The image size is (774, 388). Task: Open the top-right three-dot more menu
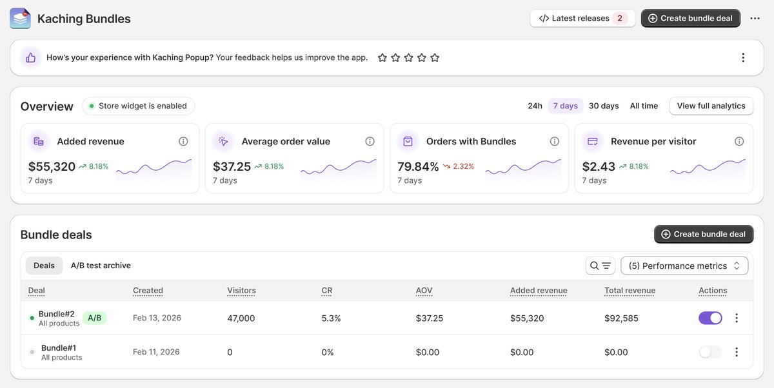[x=755, y=18]
